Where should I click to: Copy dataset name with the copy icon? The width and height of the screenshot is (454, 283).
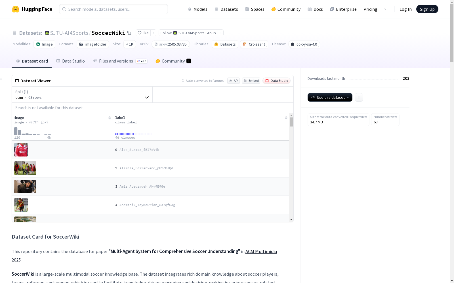[x=129, y=33]
